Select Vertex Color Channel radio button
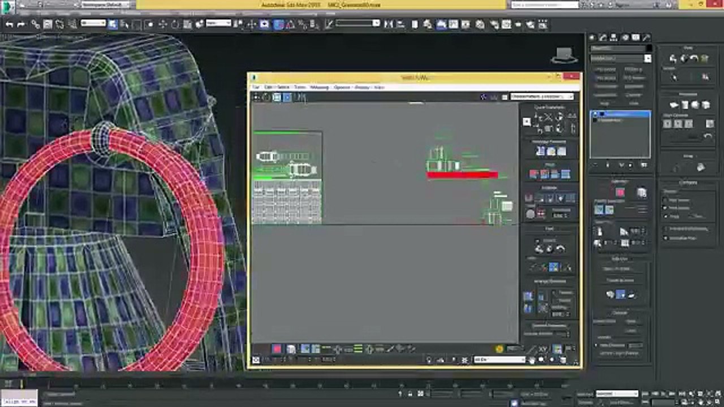 (x=596, y=353)
